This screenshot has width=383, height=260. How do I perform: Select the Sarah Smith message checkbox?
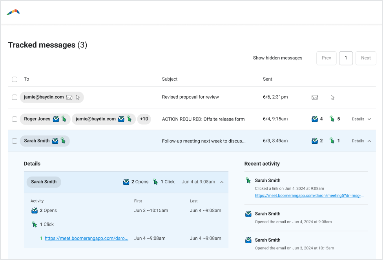coord(15,141)
